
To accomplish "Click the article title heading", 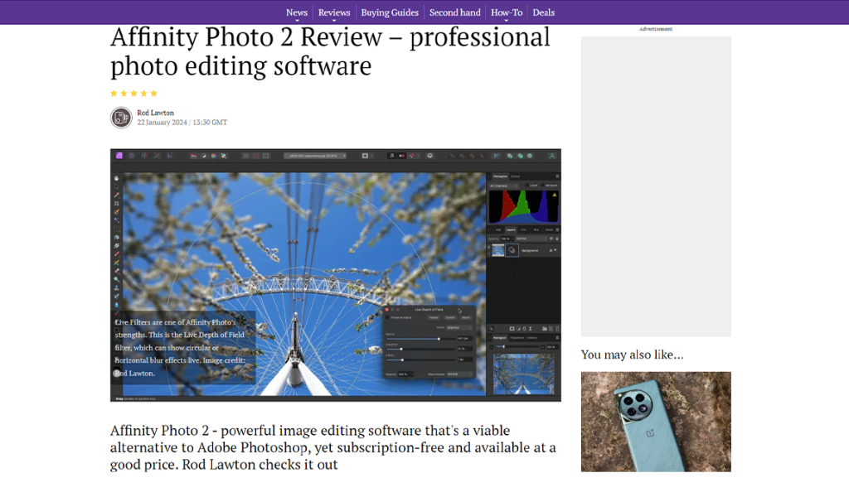I will 330,51.
